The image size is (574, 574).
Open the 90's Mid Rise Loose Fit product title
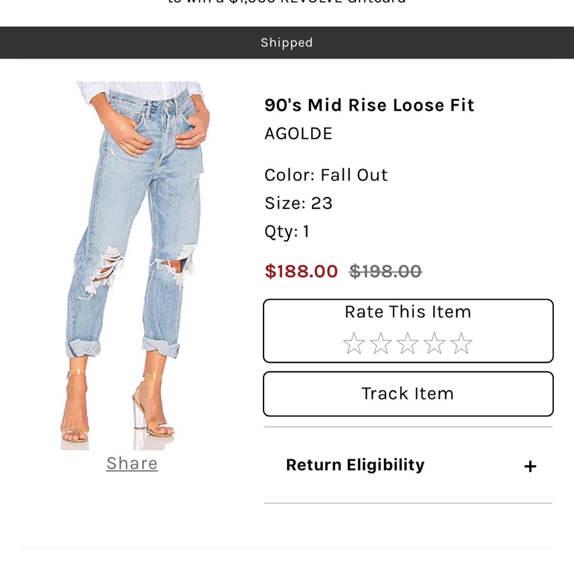pyautogui.click(x=370, y=105)
